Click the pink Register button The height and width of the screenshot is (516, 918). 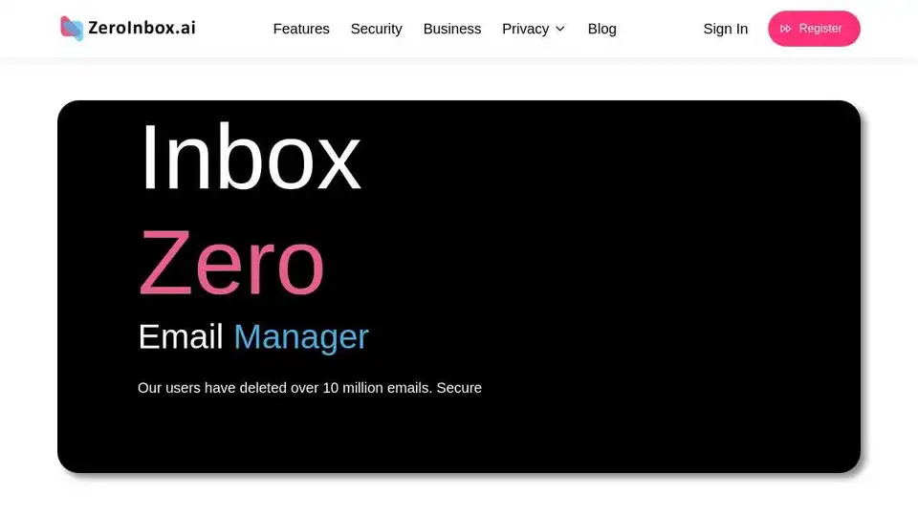tap(814, 29)
